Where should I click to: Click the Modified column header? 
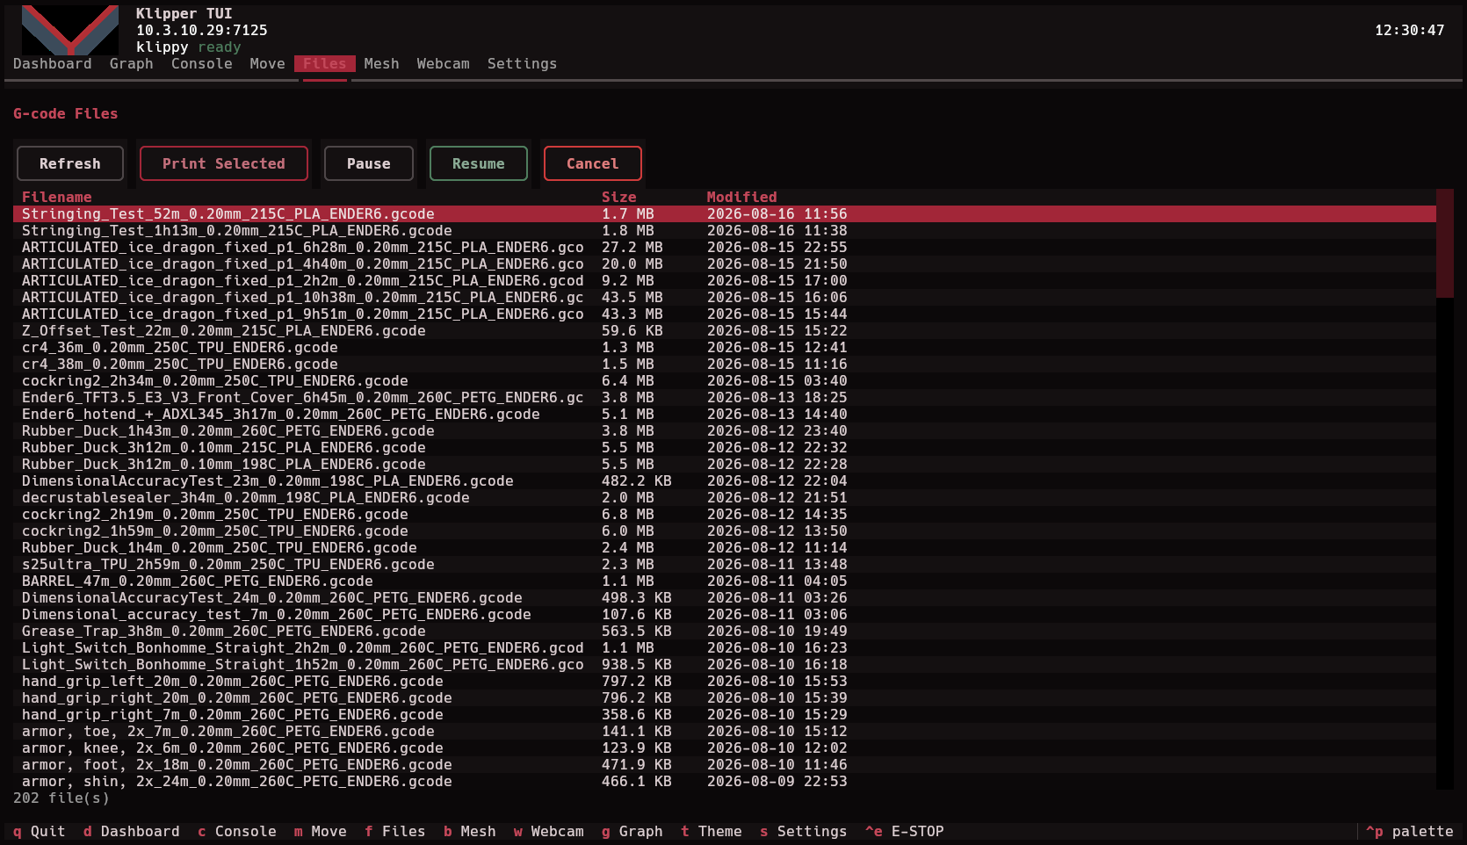click(x=742, y=197)
